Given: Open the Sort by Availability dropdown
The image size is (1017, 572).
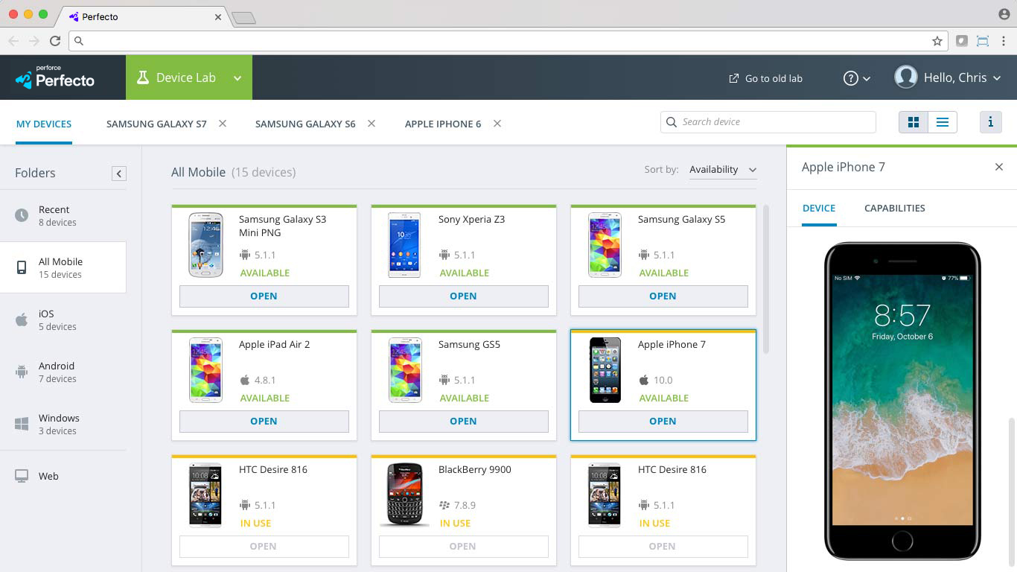Looking at the screenshot, I should tap(722, 170).
